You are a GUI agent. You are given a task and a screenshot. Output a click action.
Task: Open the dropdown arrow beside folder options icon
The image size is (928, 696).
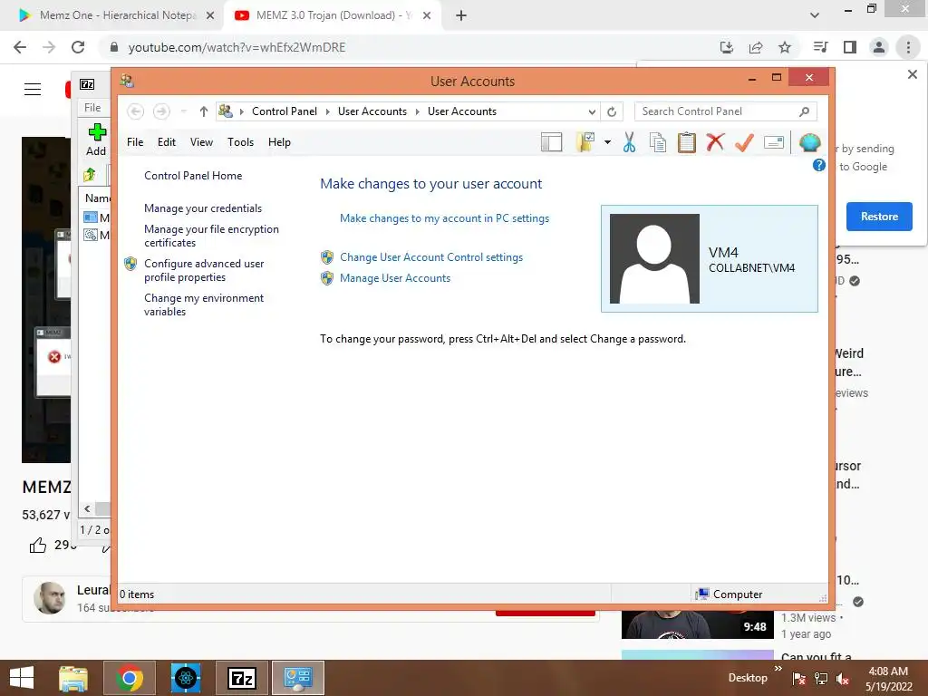tap(607, 142)
